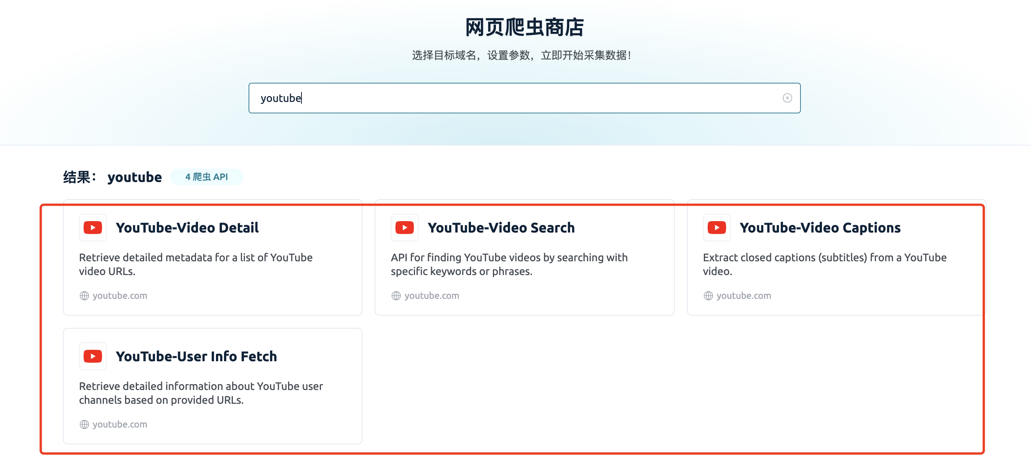
Task: Open YouTube-Video Captions title
Action: pyautogui.click(x=820, y=228)
